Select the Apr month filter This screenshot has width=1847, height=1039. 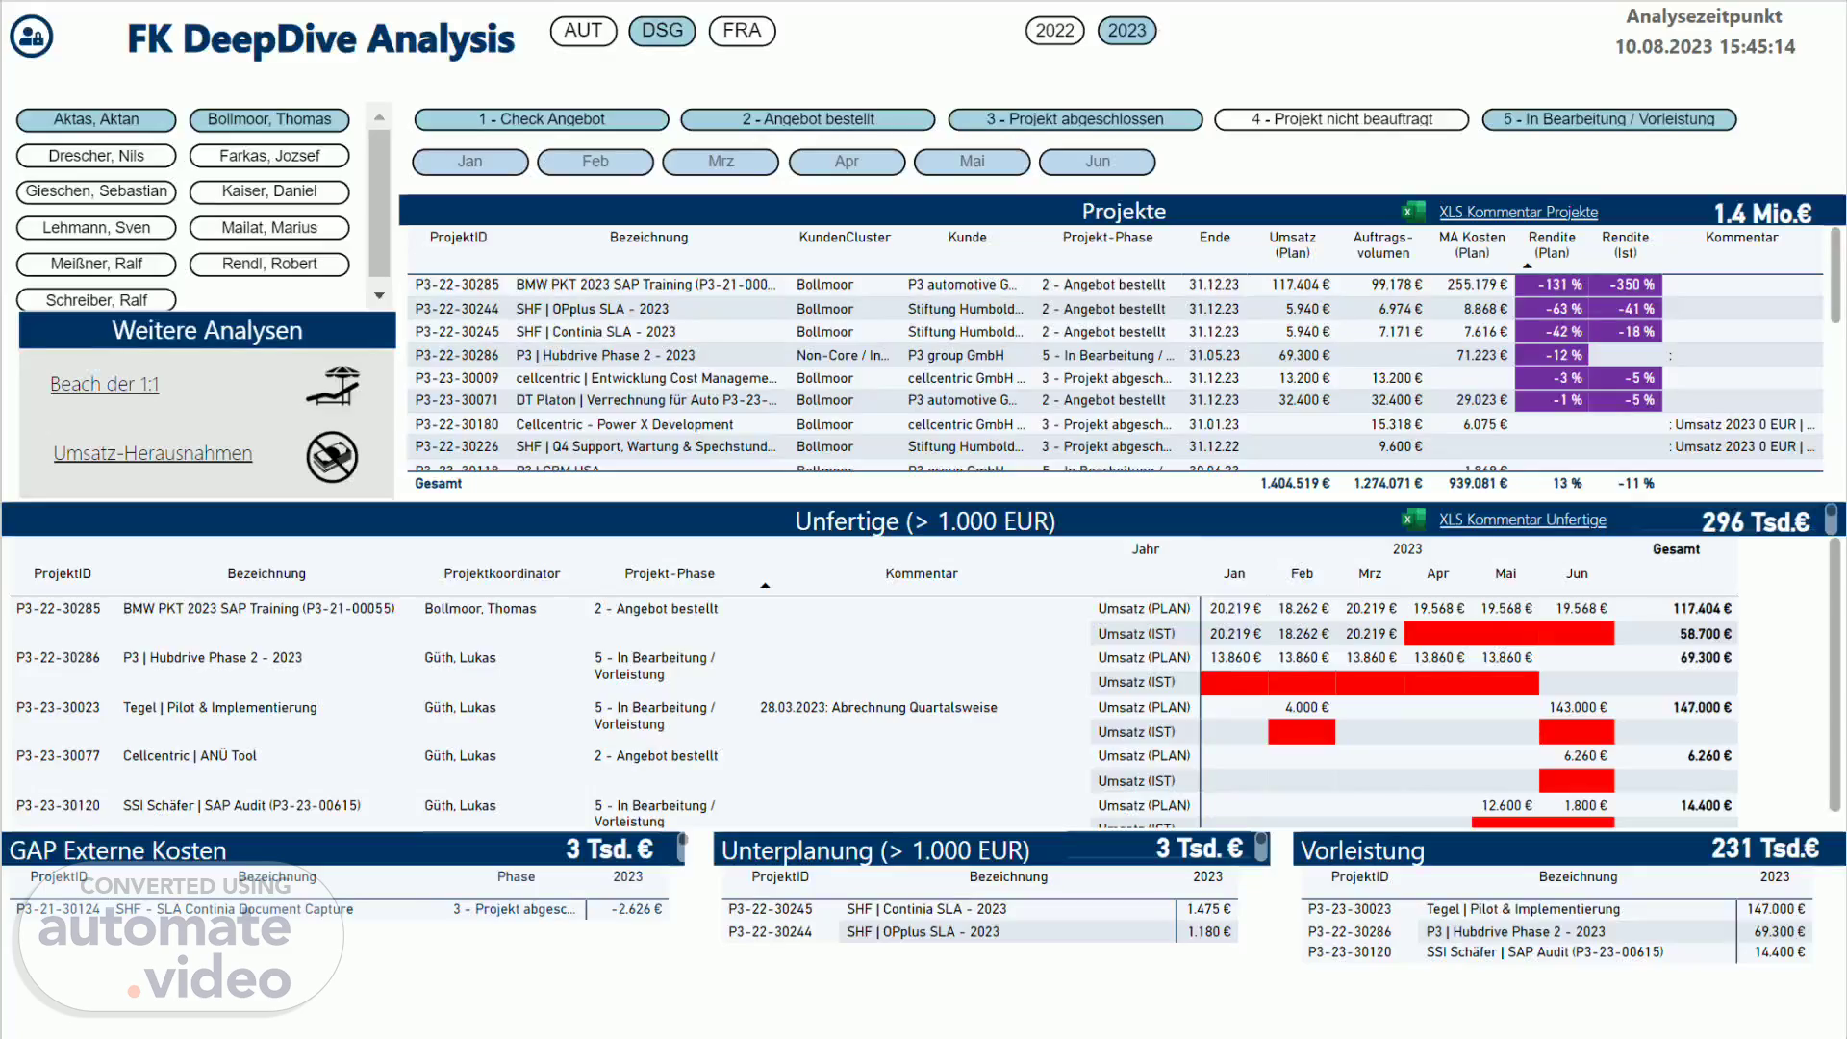847,162
